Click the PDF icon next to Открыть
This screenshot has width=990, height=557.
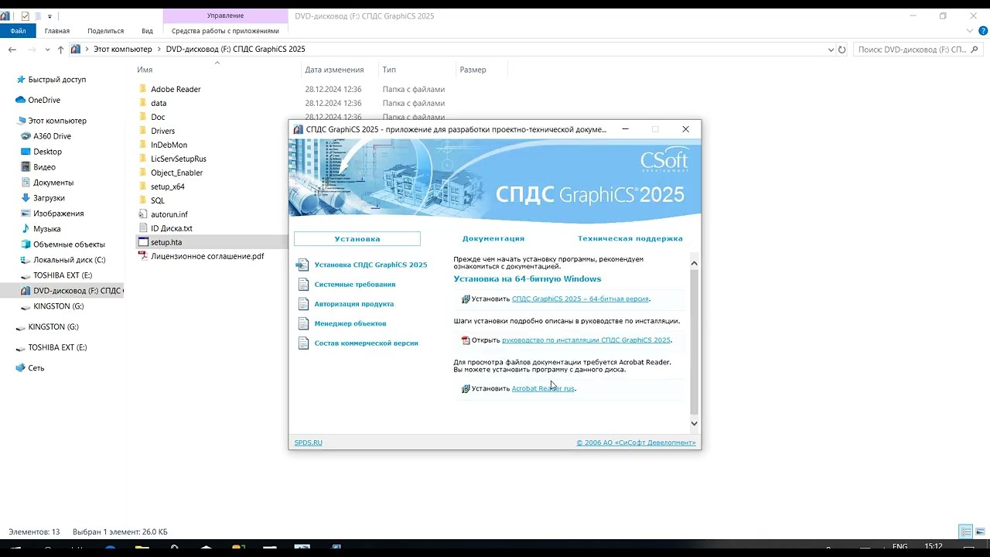pyautogui.click(x=466, y=340)
